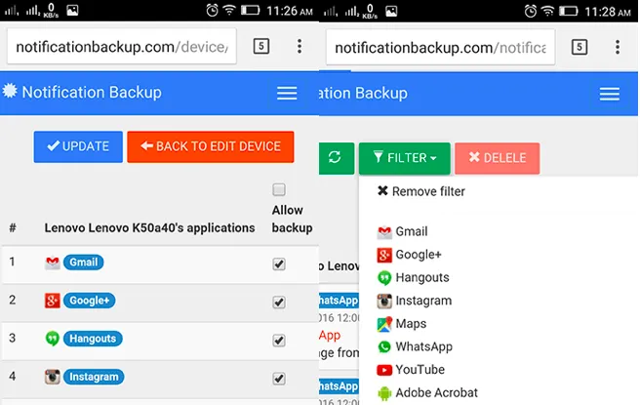Filter notifications by Instagram label
The image size is (640, 405).
(x=423, y=301)
